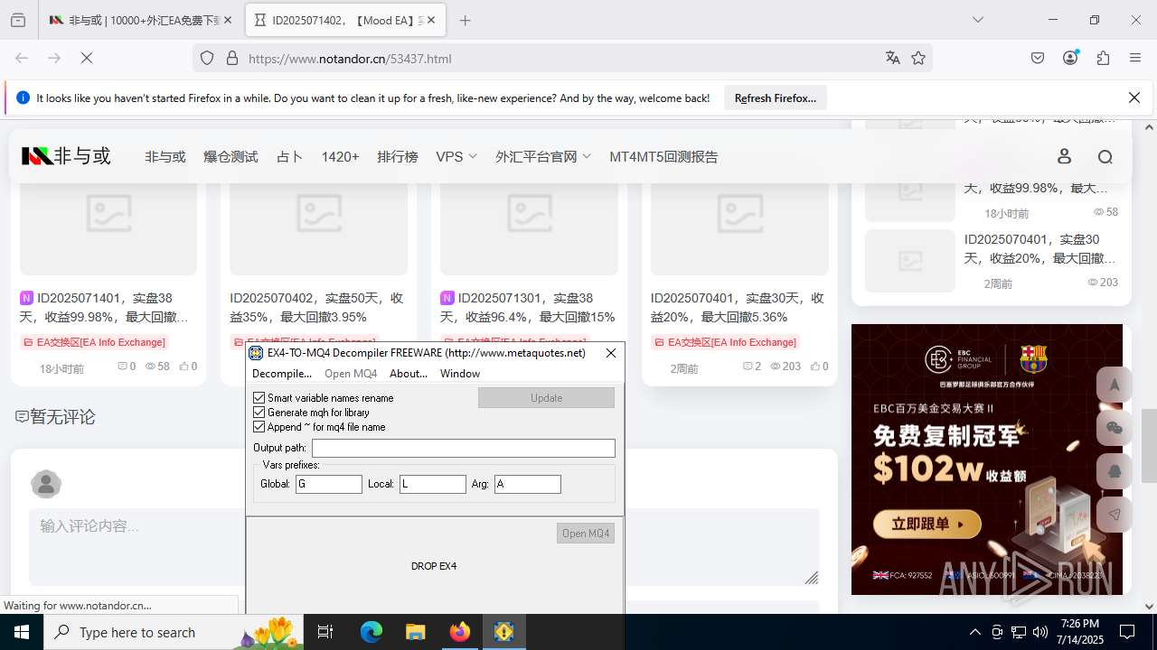Open the list all tabs dropdown arrow
The width and height of the screenshot is (1157, 650).
(x=977, y=20)
